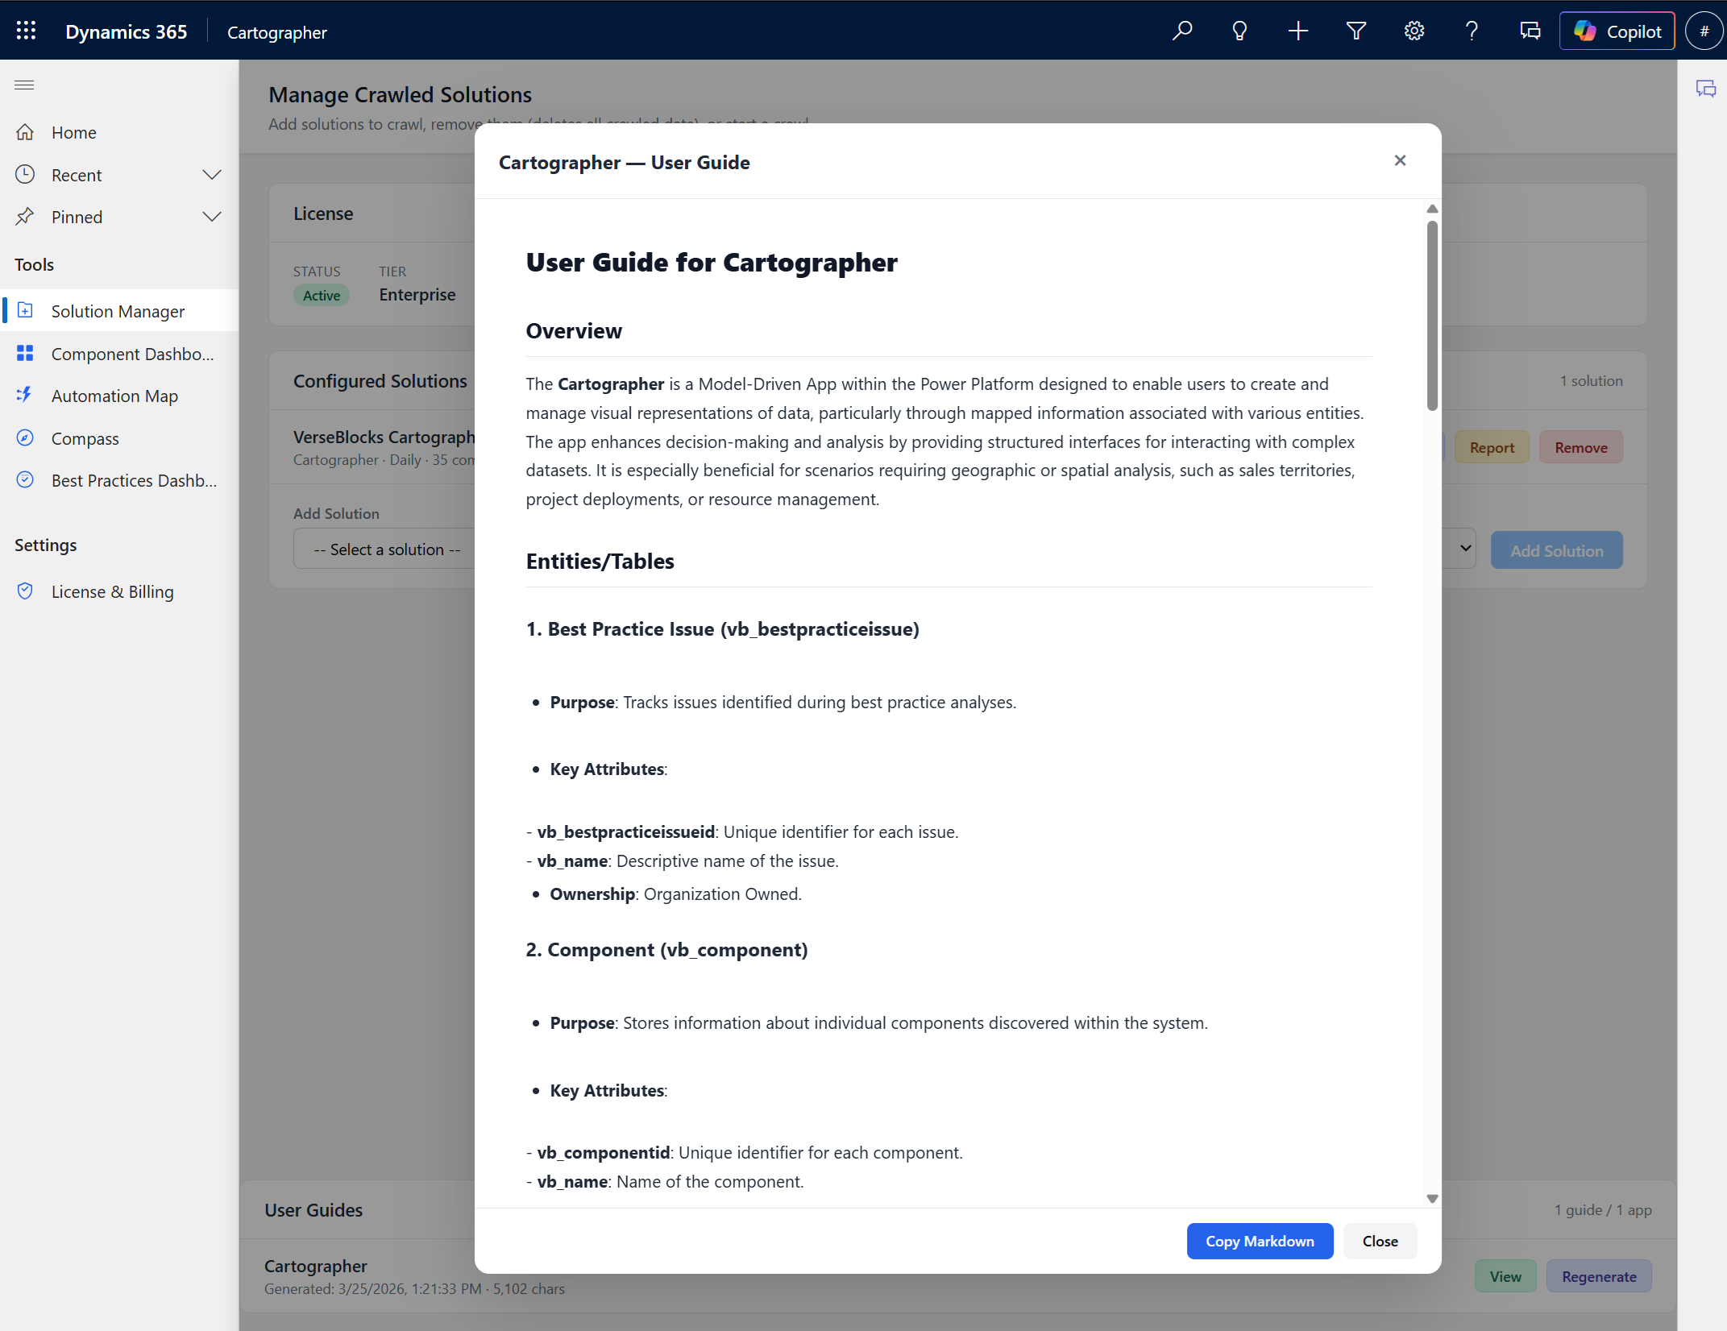Click the Cartographer app name in header
The image size is (1727, 1331).
(276, 32)
